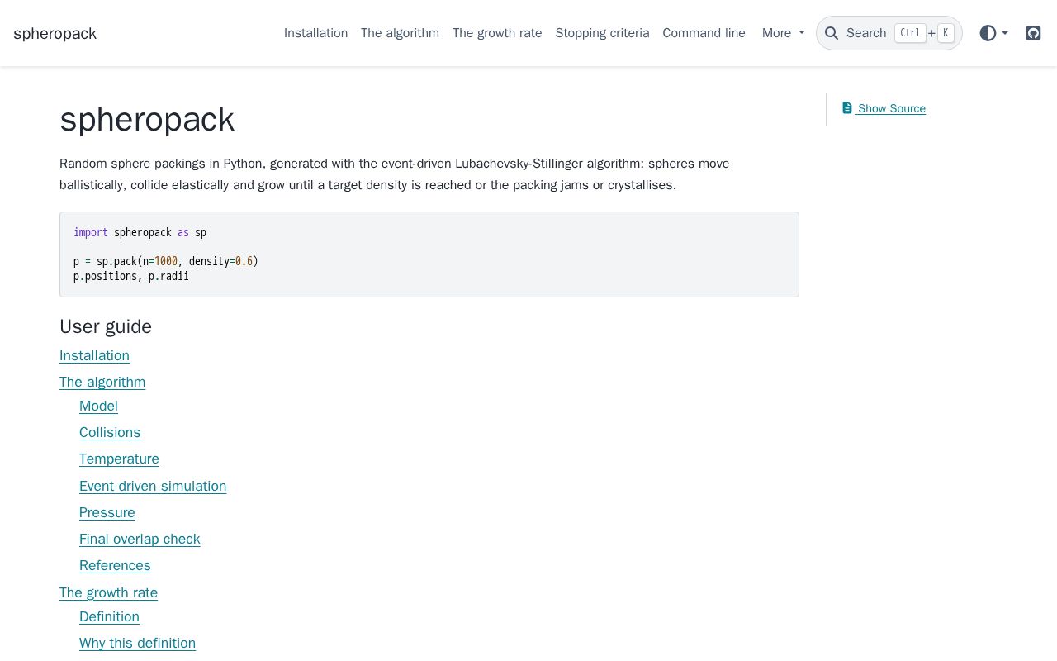The height and width of the screenshot is (661, 1057).
Task: Open the Installation nav tab
Action: [315, 33]
